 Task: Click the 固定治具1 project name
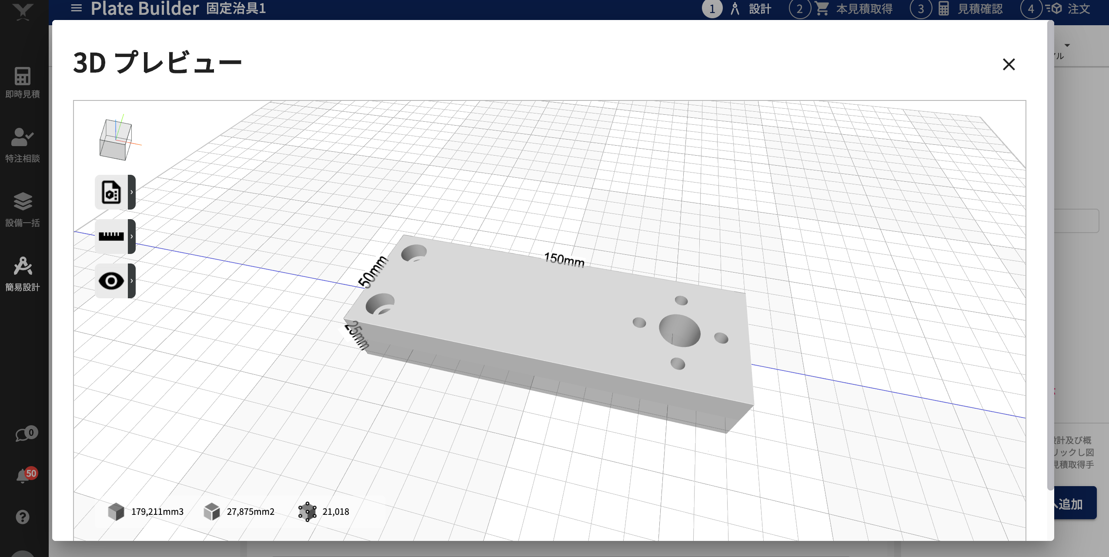(x=236, y=8)
